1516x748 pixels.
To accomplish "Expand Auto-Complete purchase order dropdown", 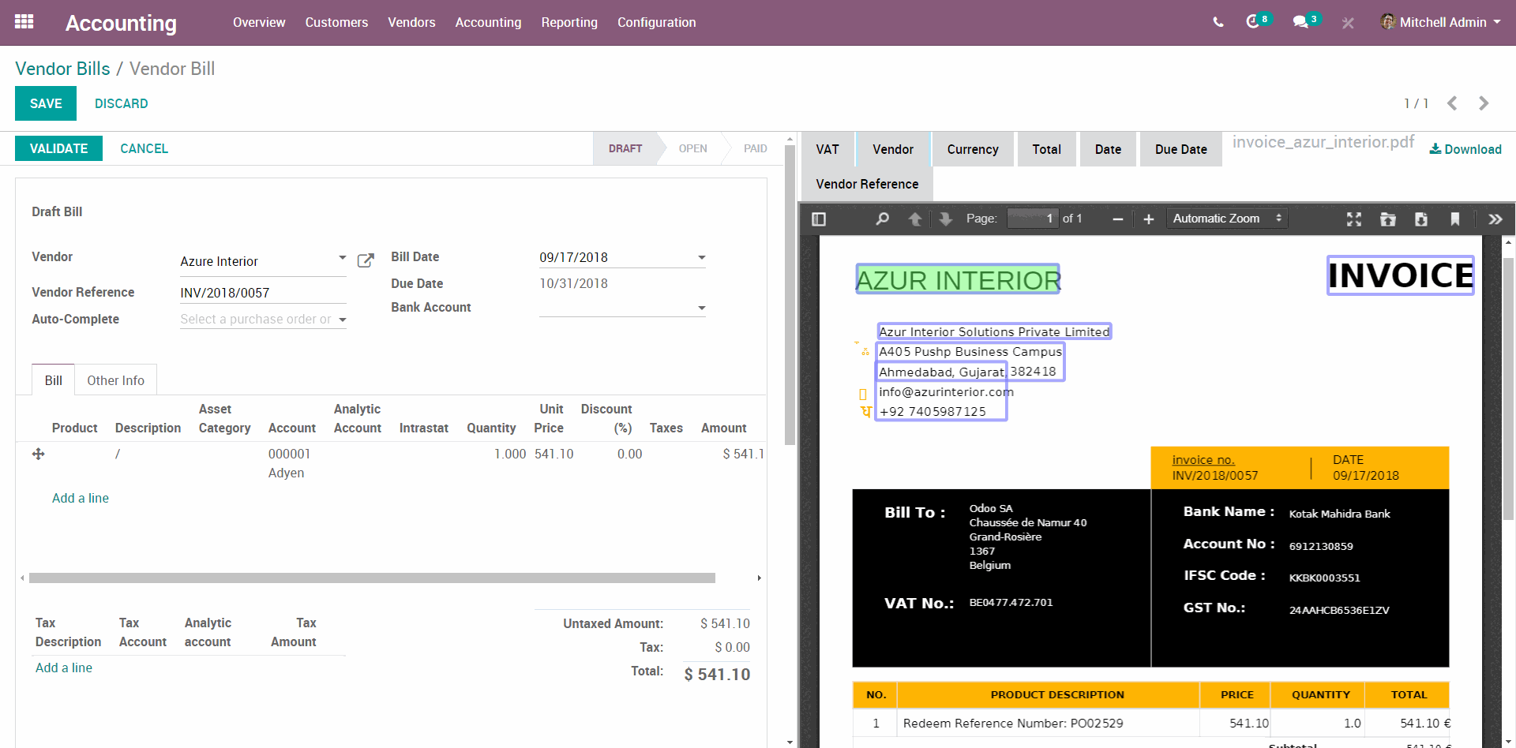I will [342, 320].
